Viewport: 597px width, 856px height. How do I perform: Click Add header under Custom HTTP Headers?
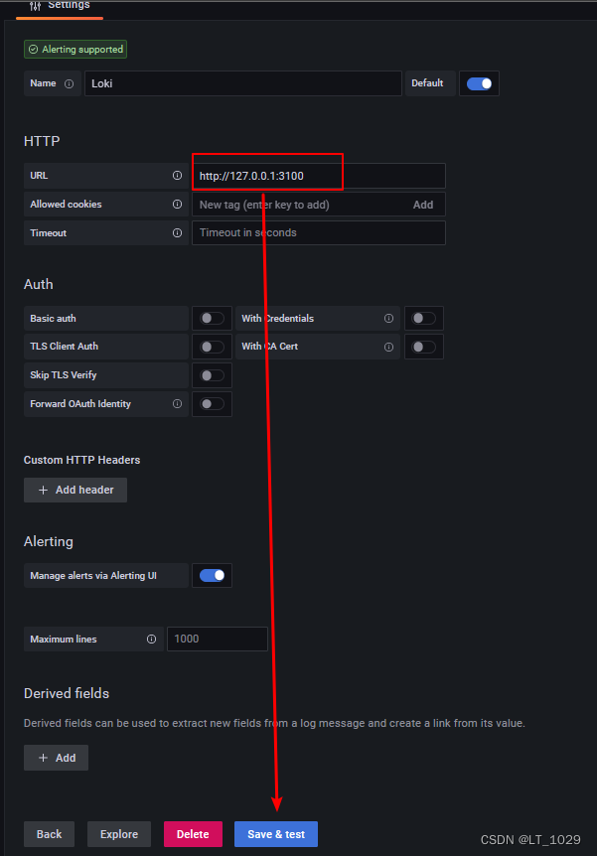click(75, 490)
